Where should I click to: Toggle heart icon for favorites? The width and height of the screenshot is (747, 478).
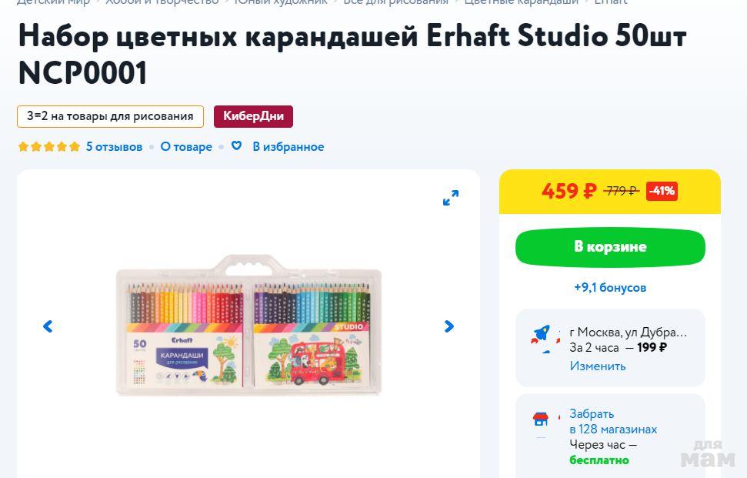coord(236,145)
